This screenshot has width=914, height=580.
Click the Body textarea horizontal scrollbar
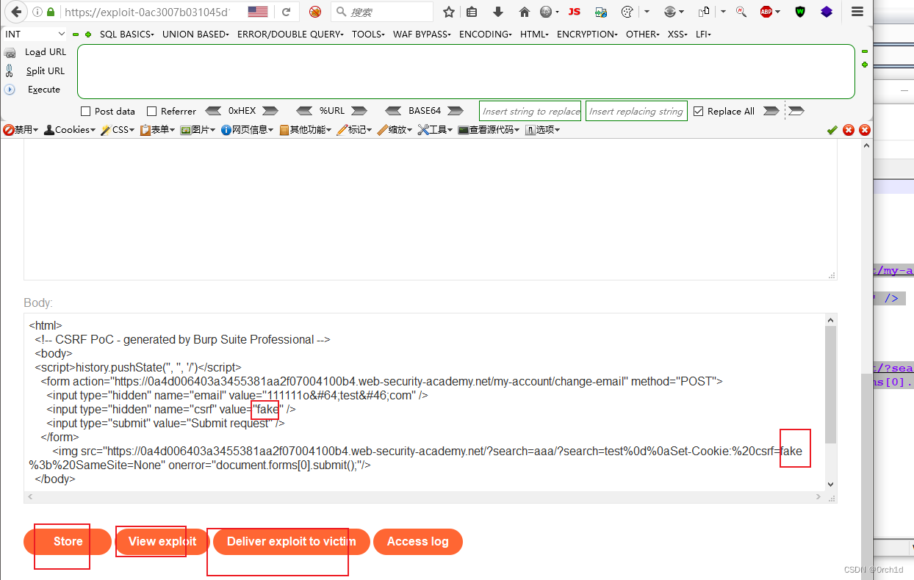424,497
